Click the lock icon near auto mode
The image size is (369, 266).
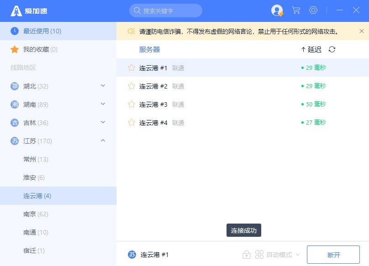(x=247, y=255)
